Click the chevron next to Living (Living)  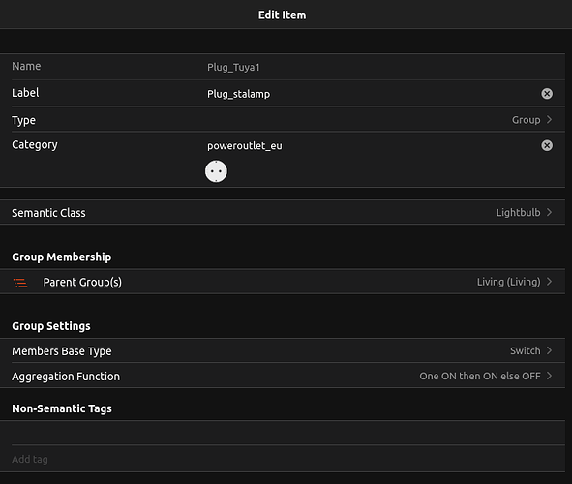[x=549, y=282]
